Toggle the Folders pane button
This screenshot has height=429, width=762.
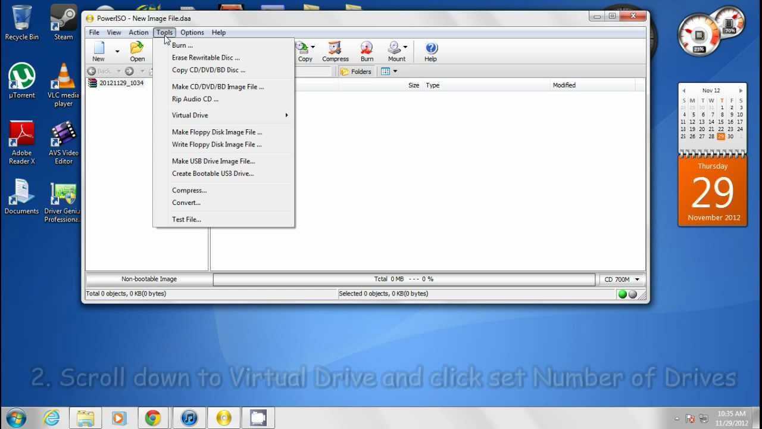click(356, 71)
